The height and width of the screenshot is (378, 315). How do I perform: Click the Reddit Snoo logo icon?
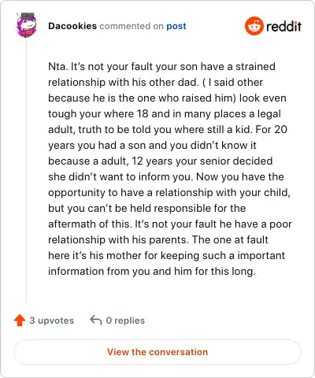point(254,26)
